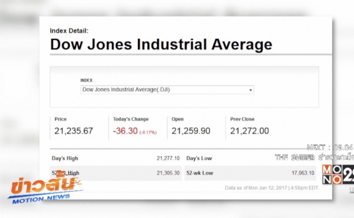
Task: Click the red -36.30 change value
Action: pyautogui.click(x=125, y=131)
